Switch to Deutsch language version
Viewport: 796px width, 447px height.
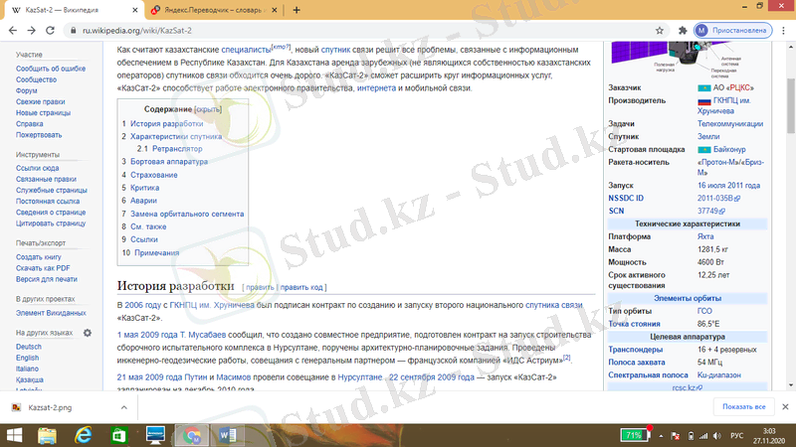click(x=29, y=347)
